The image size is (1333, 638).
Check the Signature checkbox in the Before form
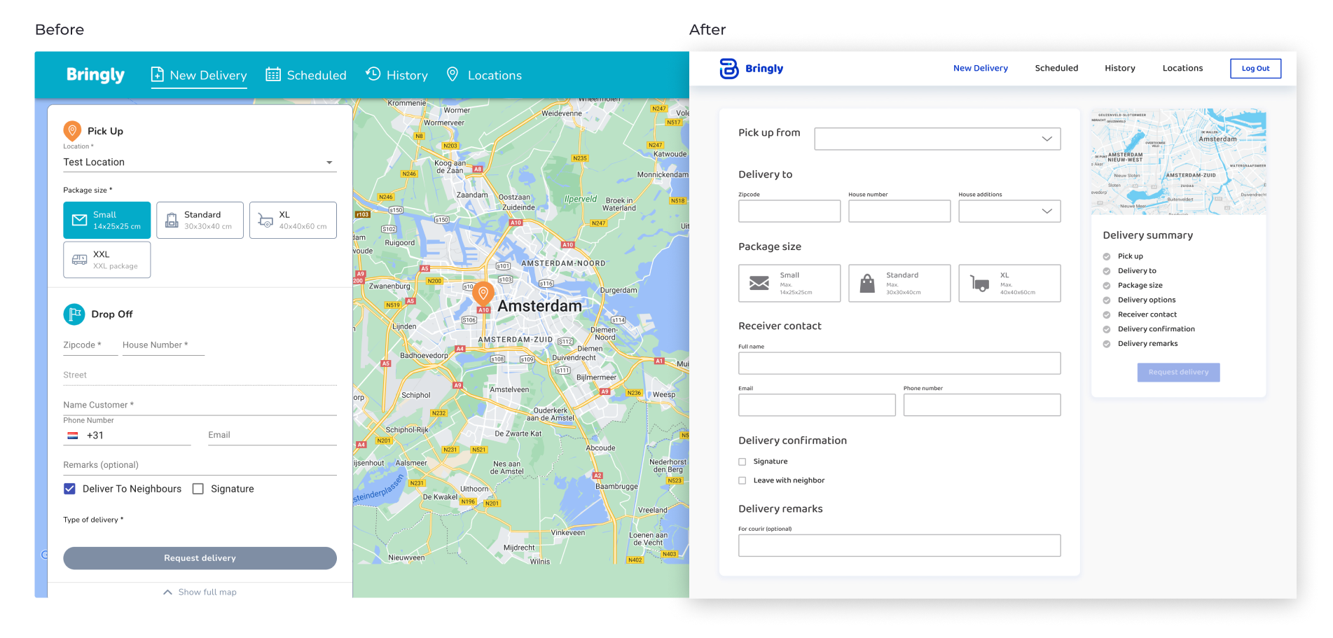pos(198,489)
